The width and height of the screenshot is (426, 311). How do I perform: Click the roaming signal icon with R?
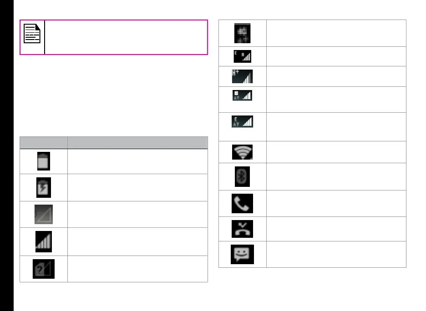[242, 56]
